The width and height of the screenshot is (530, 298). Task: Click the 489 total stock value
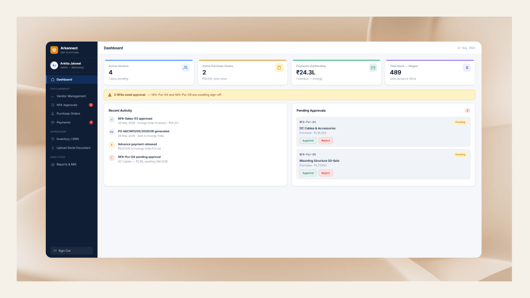pos(395,73)
